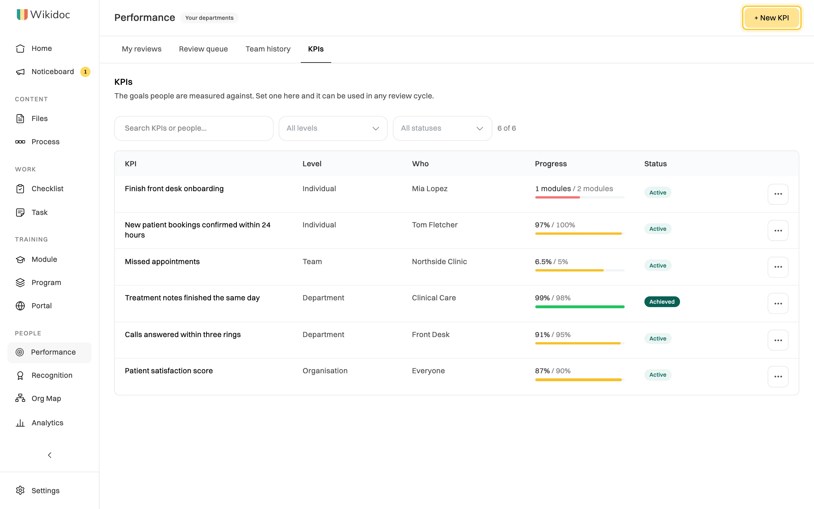Click the progress bar for Tom Fletcher
Viewport: 814px width, 509px height.
(x=580, y=234)
